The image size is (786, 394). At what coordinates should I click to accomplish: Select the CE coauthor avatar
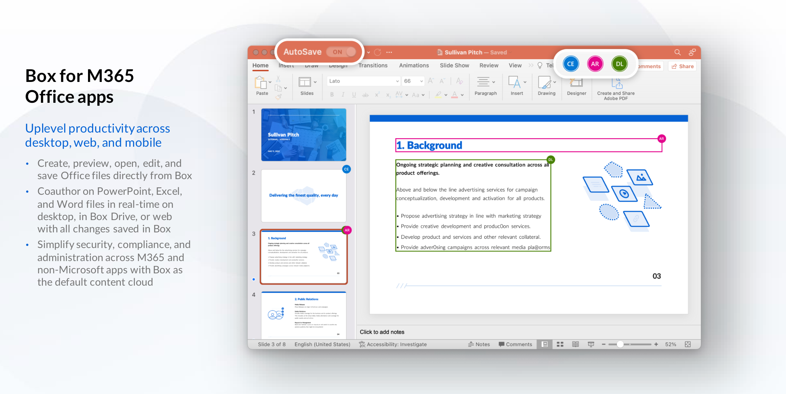coord(570,64)
